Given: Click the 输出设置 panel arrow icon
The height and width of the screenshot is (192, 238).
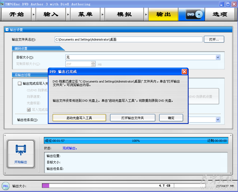Looking at the screenshot, I should [7, 30].
